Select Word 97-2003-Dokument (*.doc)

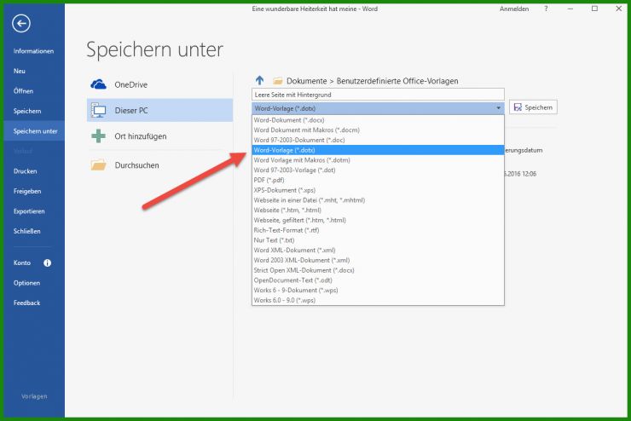click(x=378, y=141)
